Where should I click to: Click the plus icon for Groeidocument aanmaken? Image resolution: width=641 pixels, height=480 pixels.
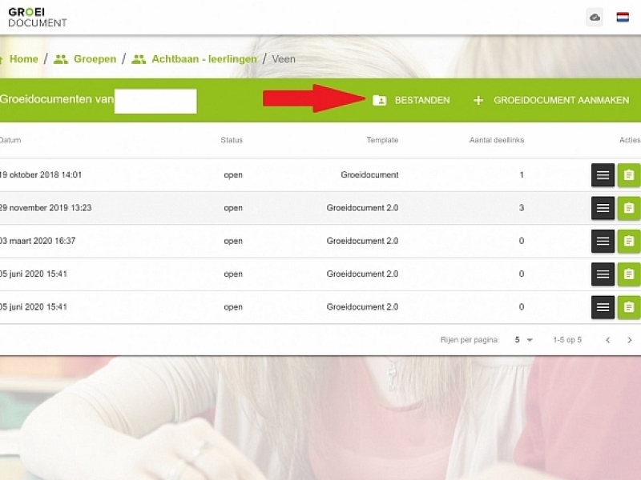click(478, 101)
